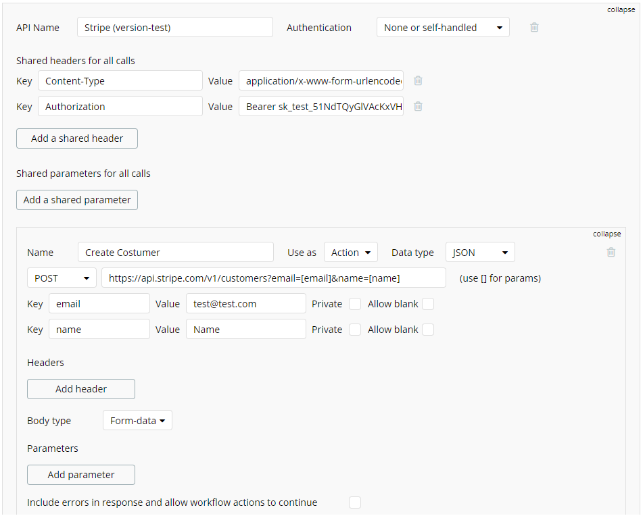Enable Allow blank for email parameter
Viewport: 643px width, 516px height.
point(428,304)
